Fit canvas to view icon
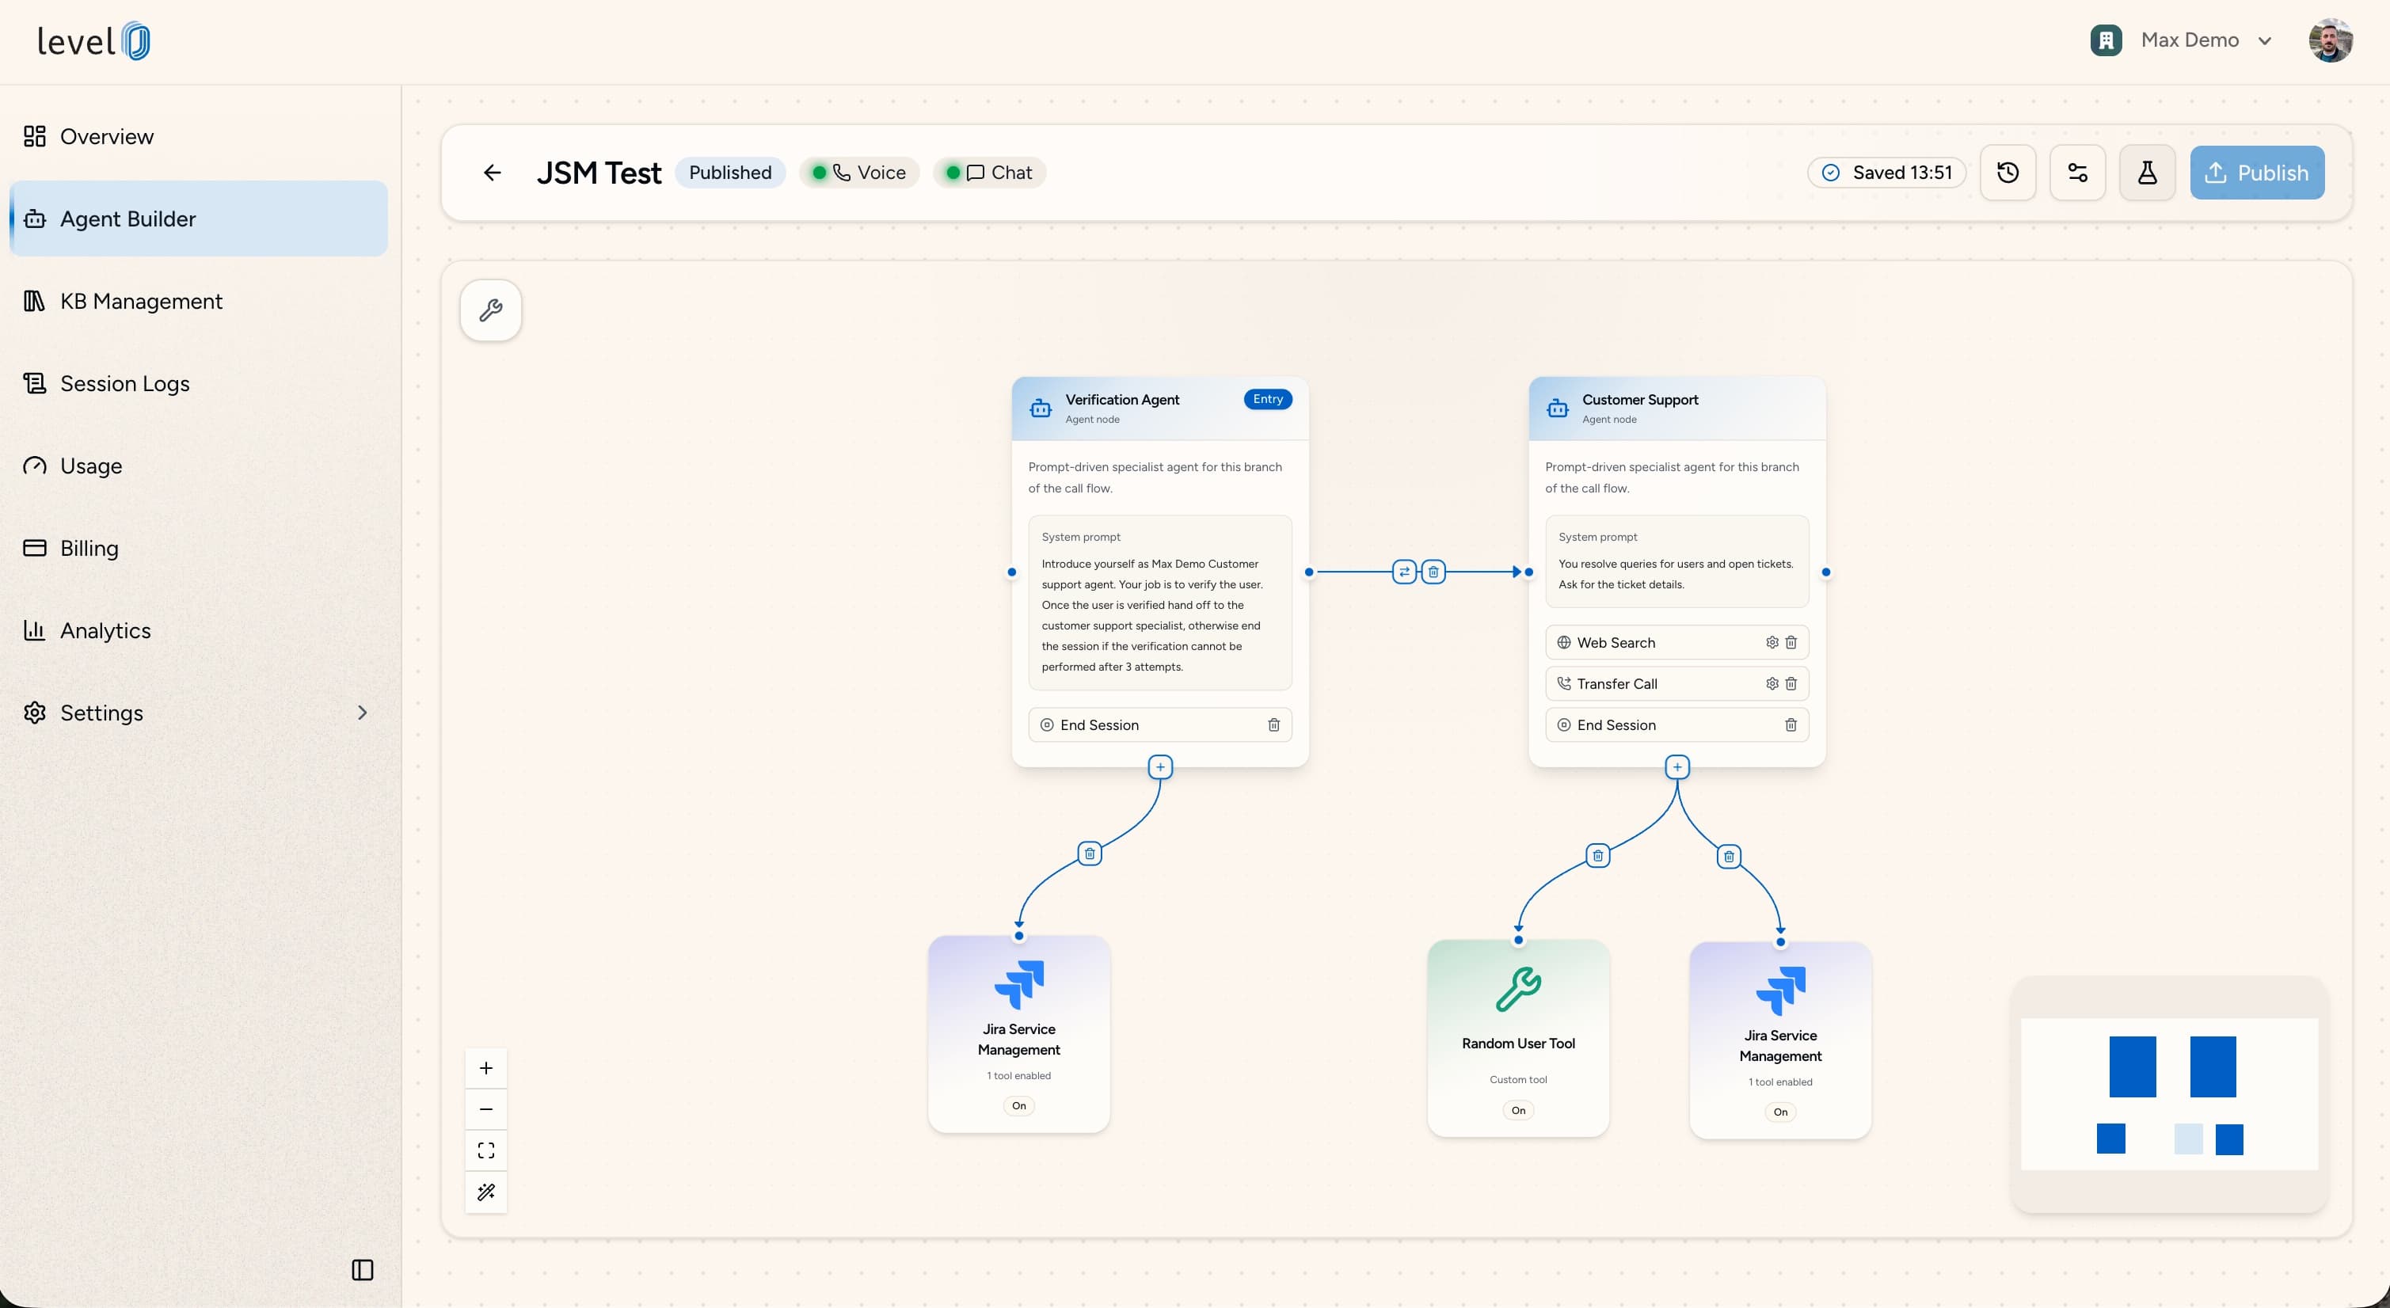Image resolution: width=2390 pixels, height=1308 pixels. click(486, 1150)
